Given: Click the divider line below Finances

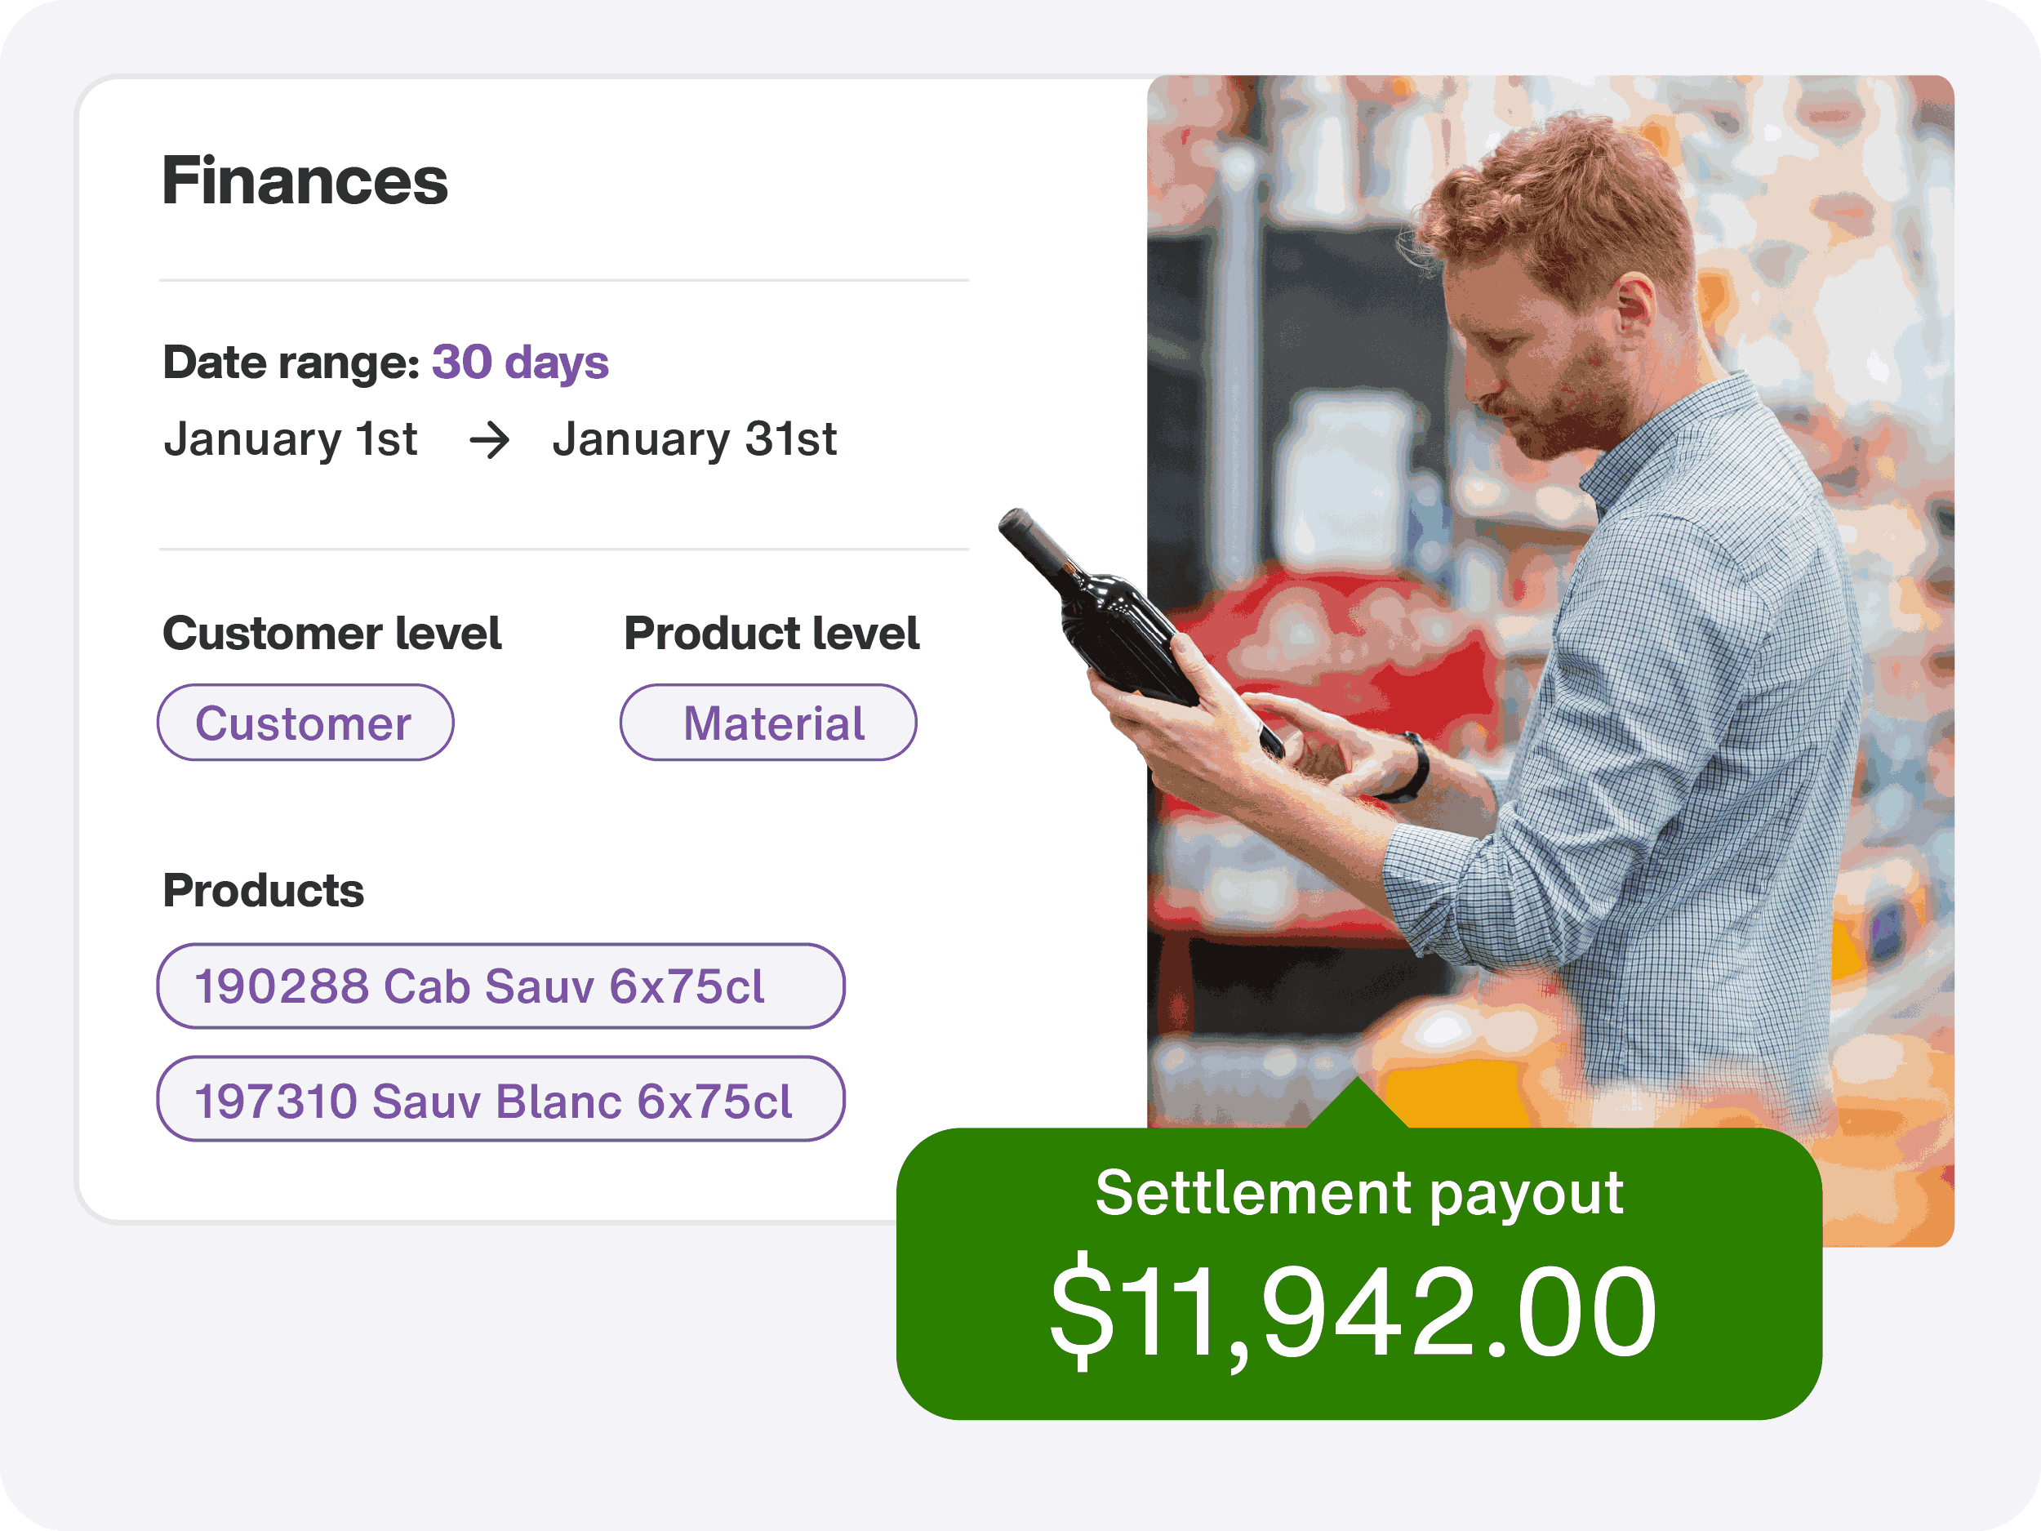Looking at the screenshot, I should pos(564,279).
